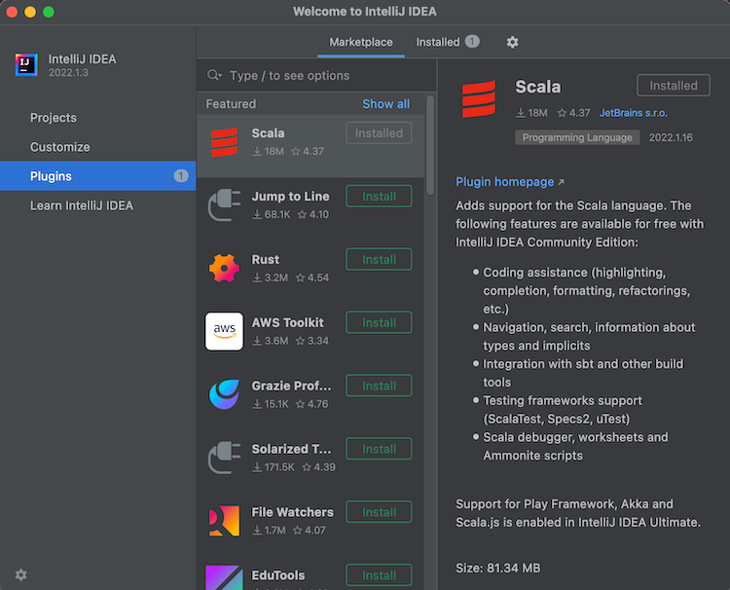
Task: Install the Solarized Themes plugin
Action: [x=379, y=449]
